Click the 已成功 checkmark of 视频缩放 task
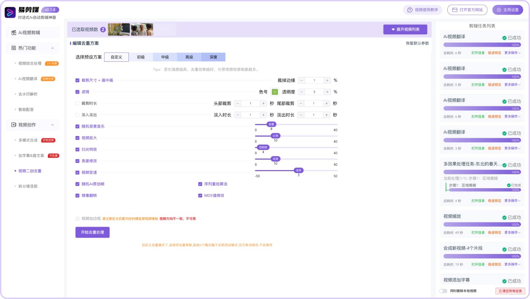Image resolution: width=530 pixels, height=299 pixels. click(504, 218)
